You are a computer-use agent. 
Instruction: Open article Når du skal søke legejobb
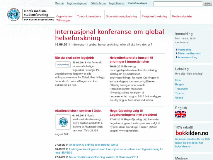[x=74, y=58]
